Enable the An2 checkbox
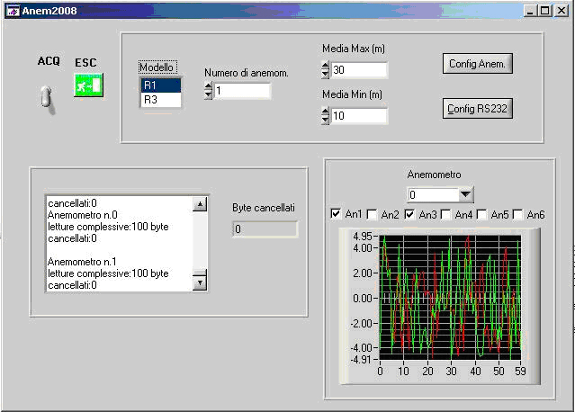This screenshot has width=575, height=412. point(372,214)
